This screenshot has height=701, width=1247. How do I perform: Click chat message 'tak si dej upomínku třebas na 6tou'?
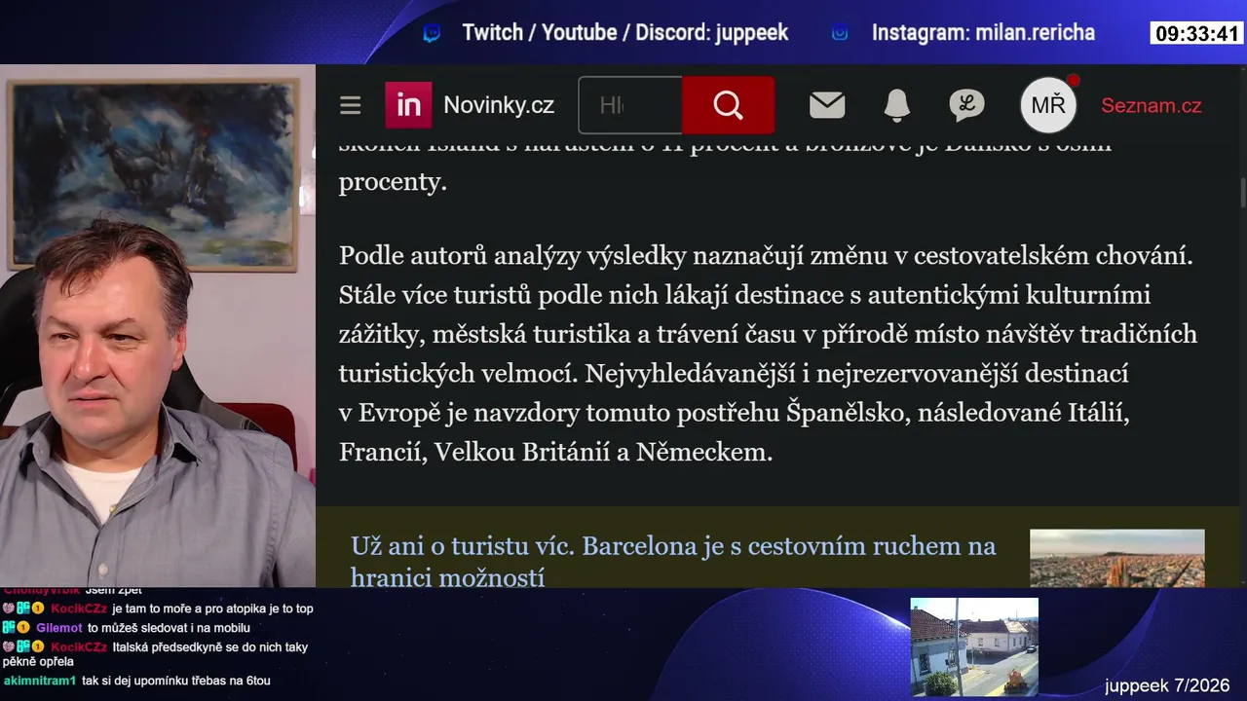(x=176, y=681)
